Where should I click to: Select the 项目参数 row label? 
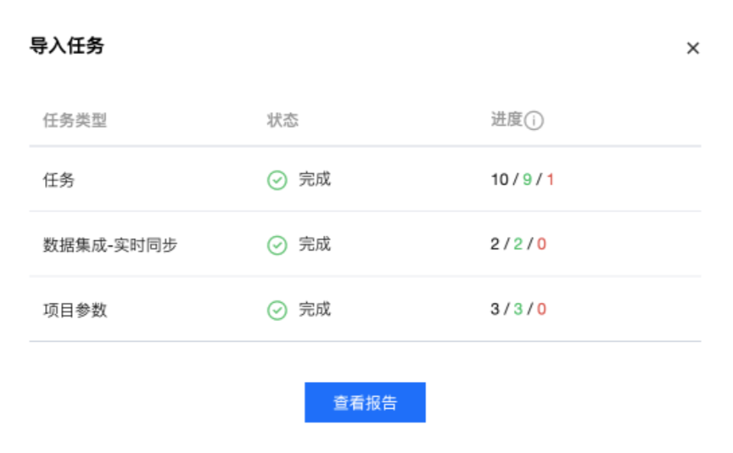pyautogui.click(x=76, y=310)
